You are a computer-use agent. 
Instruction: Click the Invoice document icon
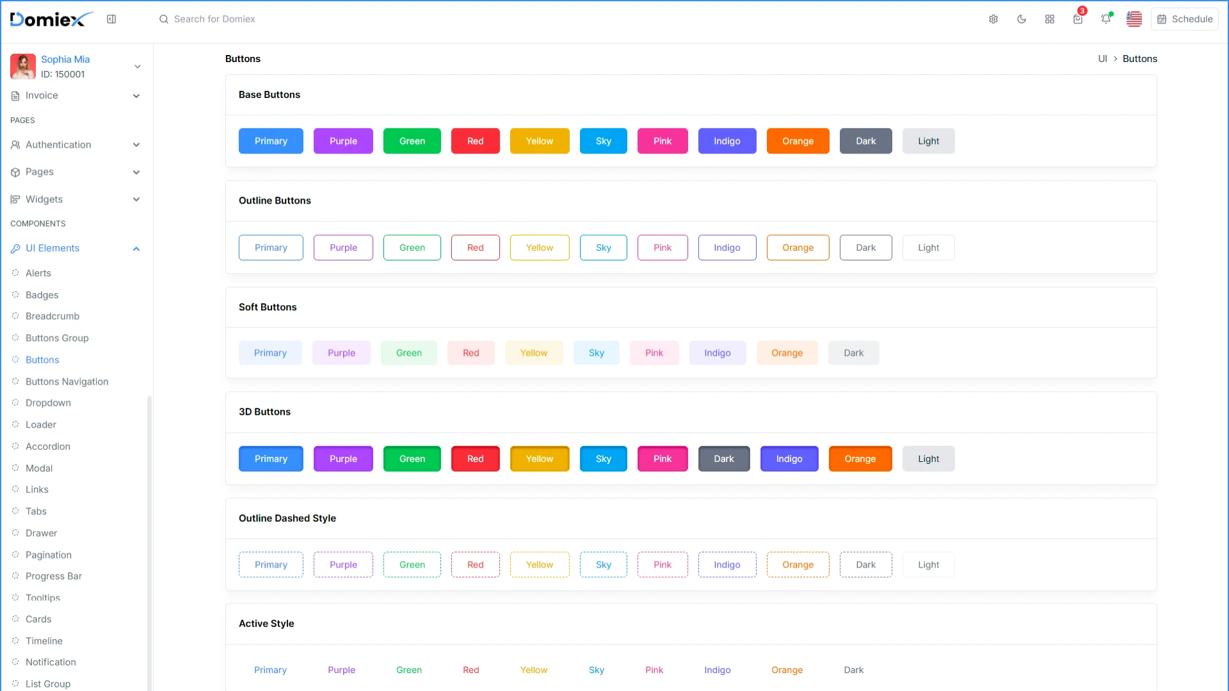pos(15,96)
